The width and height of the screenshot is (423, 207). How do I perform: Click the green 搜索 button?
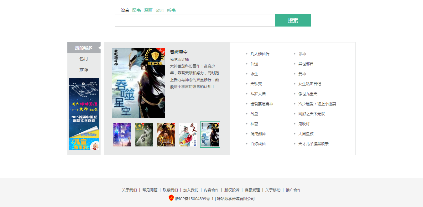click(x=293, y=20)
